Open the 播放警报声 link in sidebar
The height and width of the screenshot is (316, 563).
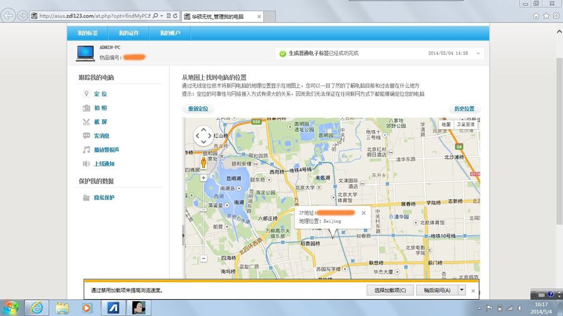(x=106, y=150)
